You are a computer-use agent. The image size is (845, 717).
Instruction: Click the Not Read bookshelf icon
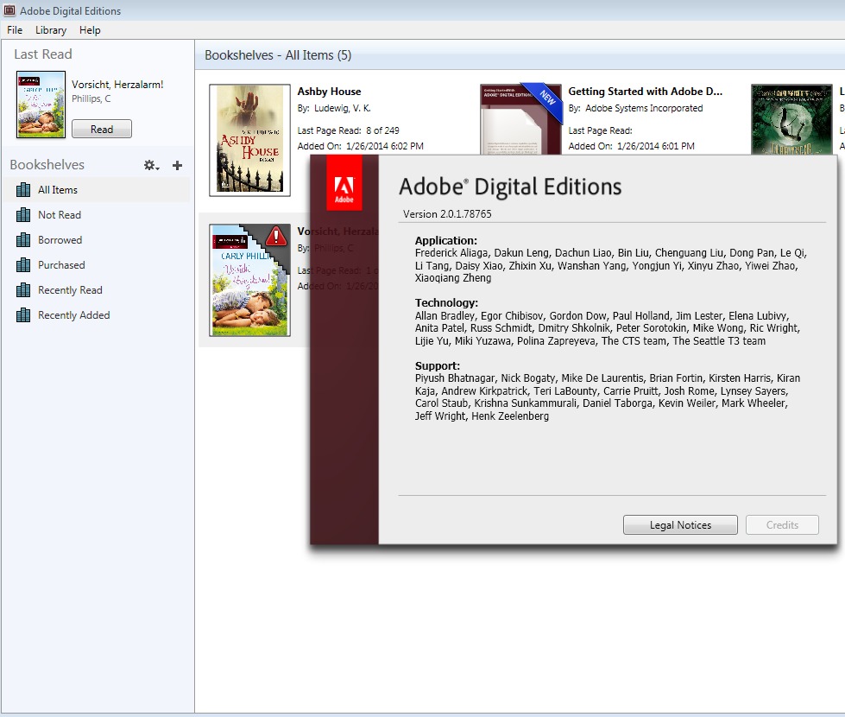[x=23, y=215]
